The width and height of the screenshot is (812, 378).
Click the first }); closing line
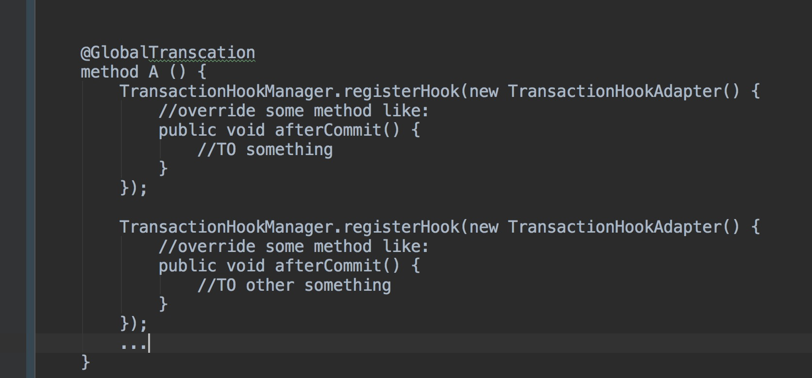134,188
